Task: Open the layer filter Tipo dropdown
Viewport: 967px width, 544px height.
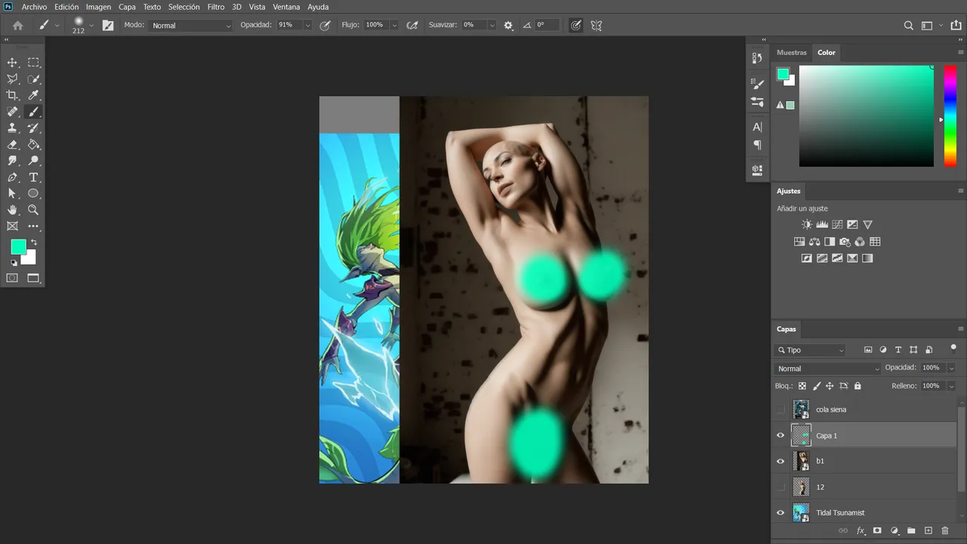Action: click(811, 350)
